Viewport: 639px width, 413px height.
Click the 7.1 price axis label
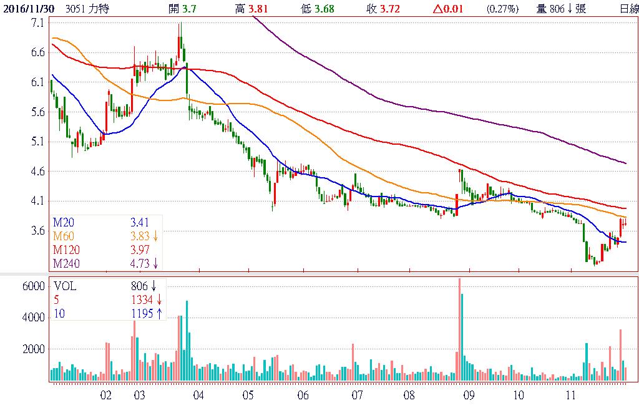tap(36, 23)
